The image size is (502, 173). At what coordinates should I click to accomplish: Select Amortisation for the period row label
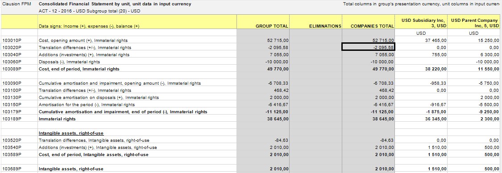coord(87,105)
